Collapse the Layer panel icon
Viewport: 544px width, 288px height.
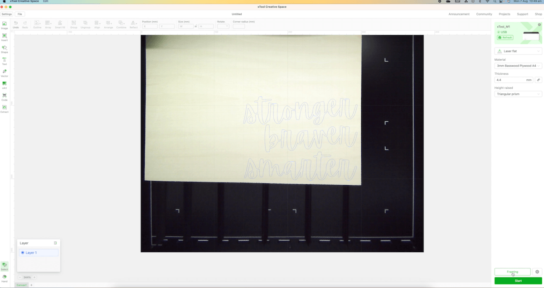pos(55,243)
